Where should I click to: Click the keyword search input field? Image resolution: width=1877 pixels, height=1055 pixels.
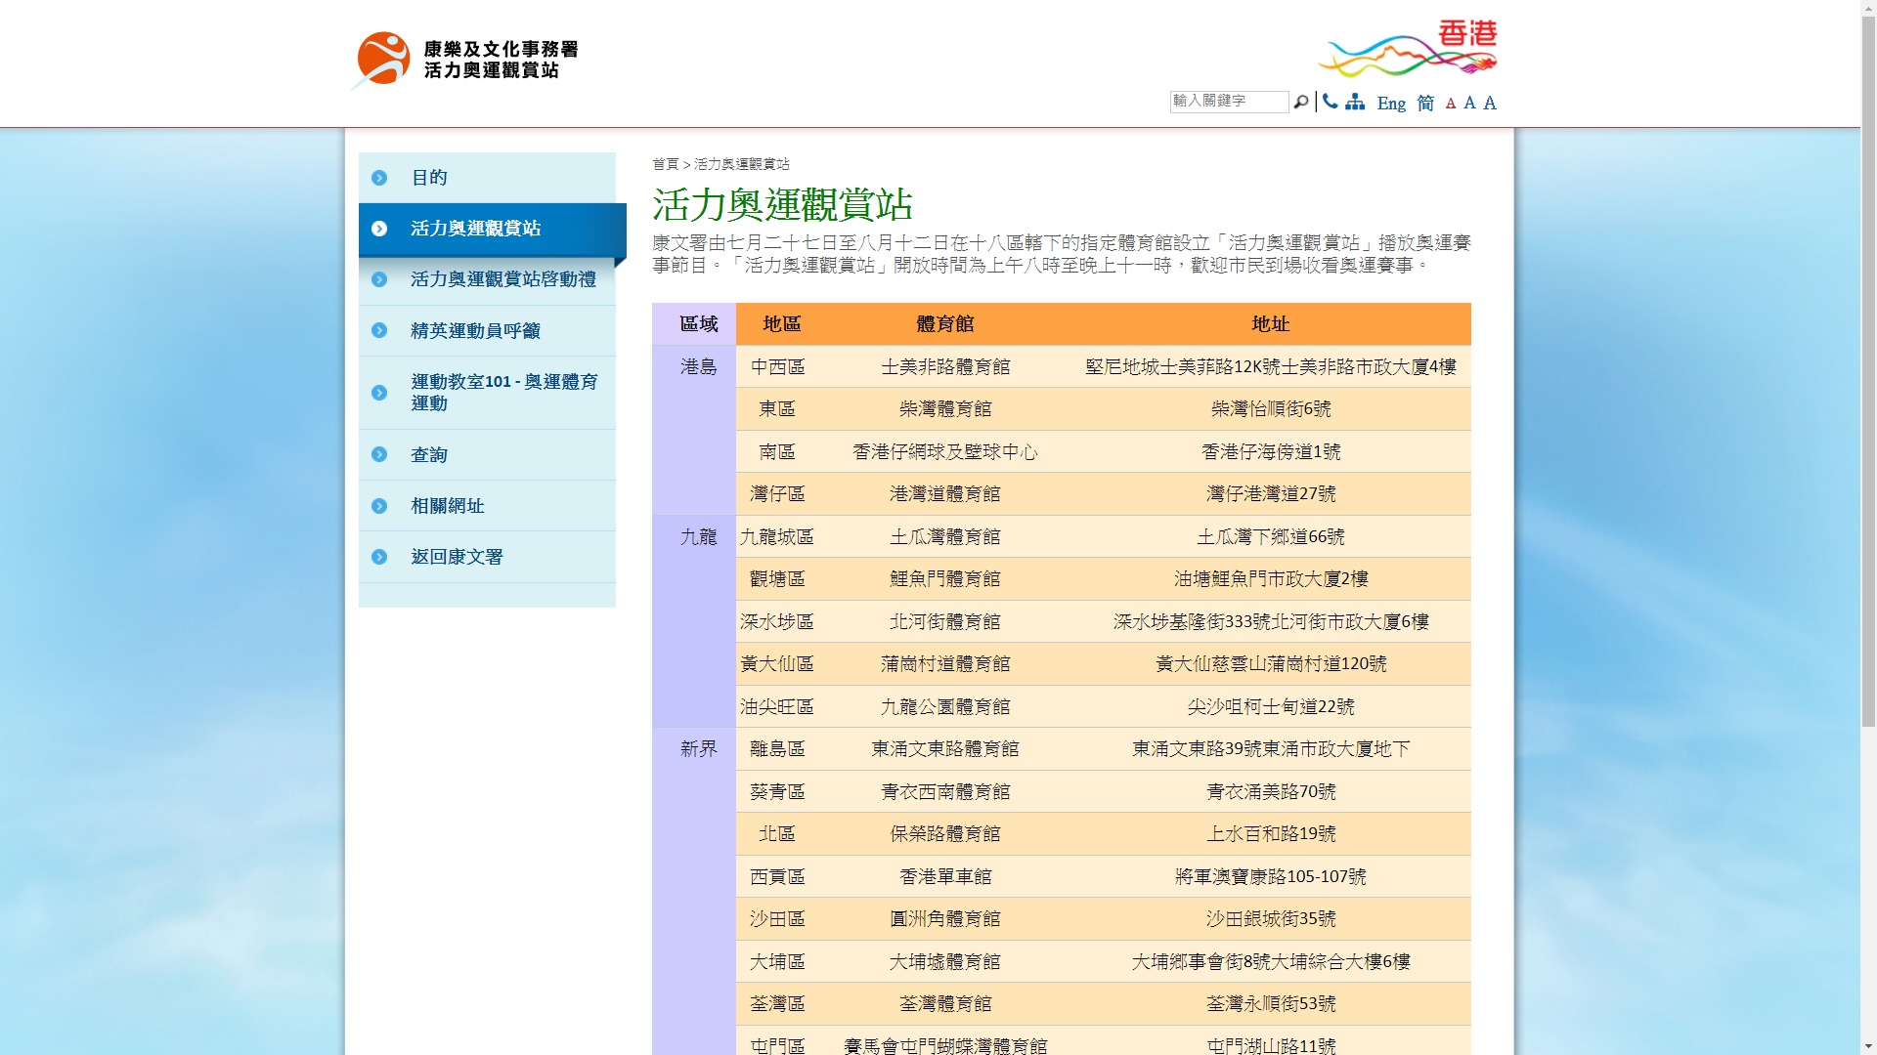1229,102
